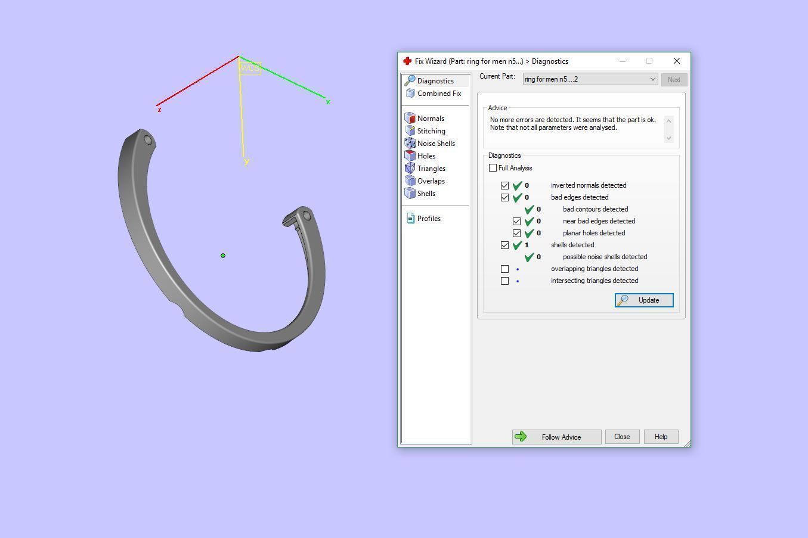Click the green center point marker

click(x=223, y=256)
